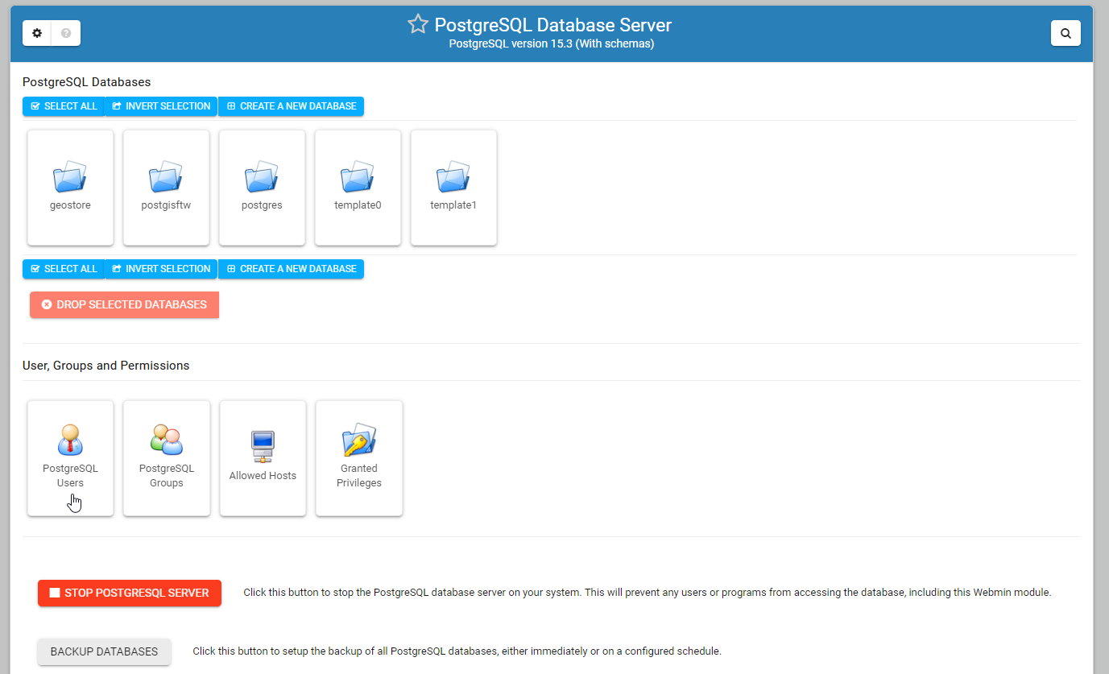Toggle the favorite star next to title
The width and height of the screenshot is (1109, 674).
coord(417,25)
